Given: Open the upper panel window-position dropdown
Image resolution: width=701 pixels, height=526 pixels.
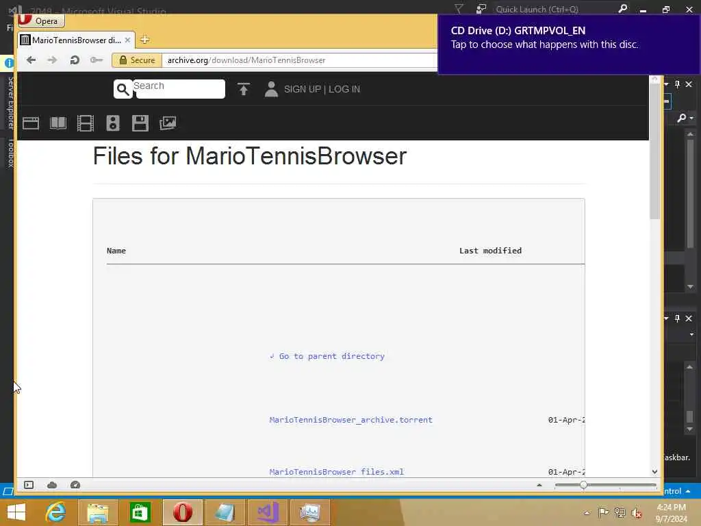Looking at the screenshot, I should (666, 84).
